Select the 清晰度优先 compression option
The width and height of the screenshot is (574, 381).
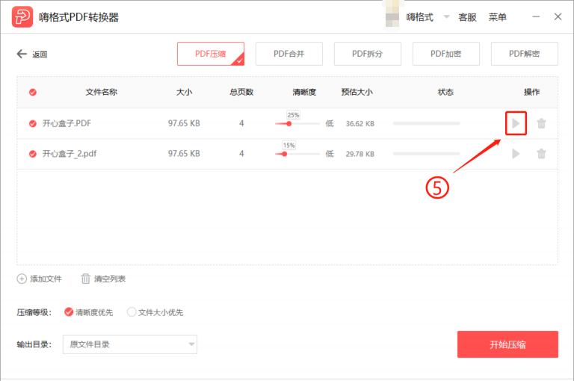point(69,312)
